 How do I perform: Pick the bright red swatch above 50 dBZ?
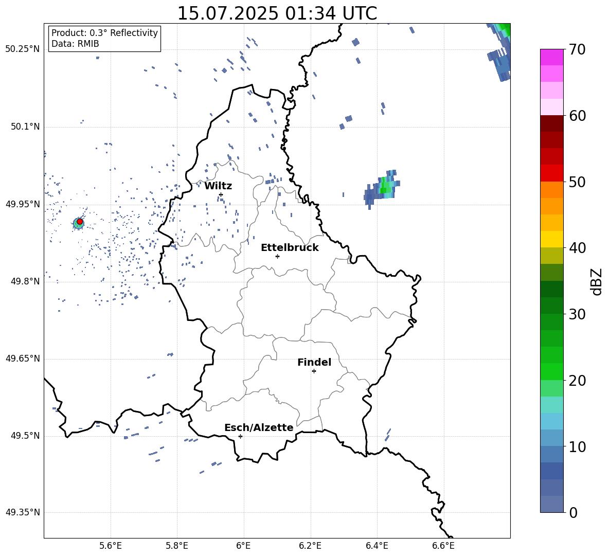coord(551,173)
